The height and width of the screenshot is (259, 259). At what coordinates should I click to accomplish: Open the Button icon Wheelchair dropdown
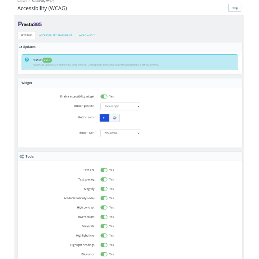pos(120,133)
